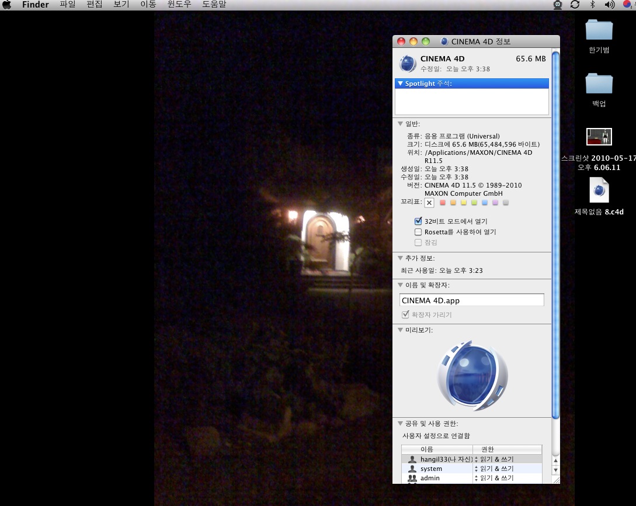636x506 pixels.
Task: Click the scrollbar down arrow
Action: [x=555, y=470]
